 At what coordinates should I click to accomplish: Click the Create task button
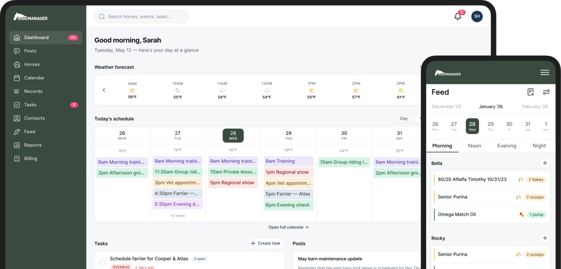[266, 243]
